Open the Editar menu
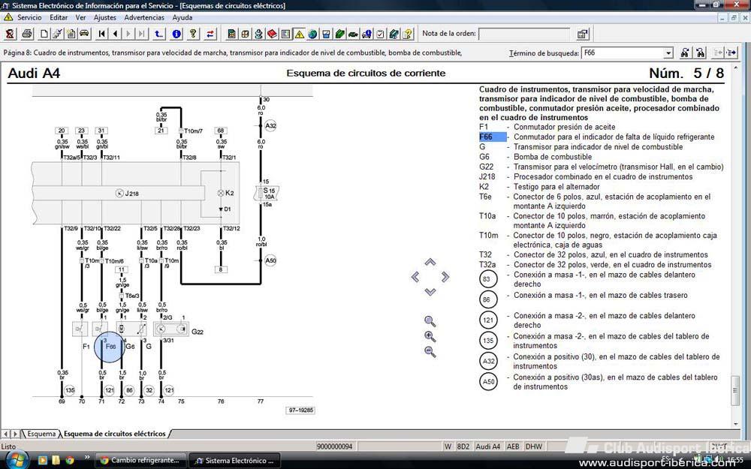Screen dimensions: 751x469 click(59, 17)
